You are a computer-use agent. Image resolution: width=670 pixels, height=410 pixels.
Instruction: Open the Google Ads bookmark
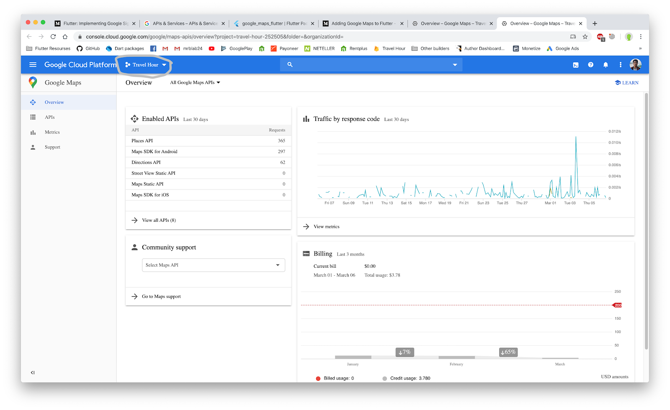pyautogui.click(x=563, y=49)
